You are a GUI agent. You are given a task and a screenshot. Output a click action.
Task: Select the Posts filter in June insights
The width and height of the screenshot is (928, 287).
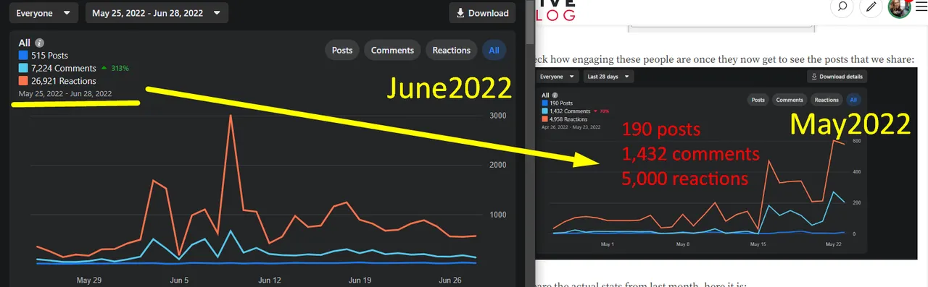(x=342, y=50)
